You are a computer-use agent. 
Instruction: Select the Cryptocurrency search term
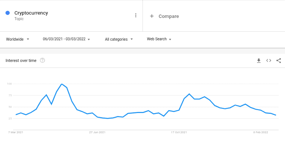31,13
